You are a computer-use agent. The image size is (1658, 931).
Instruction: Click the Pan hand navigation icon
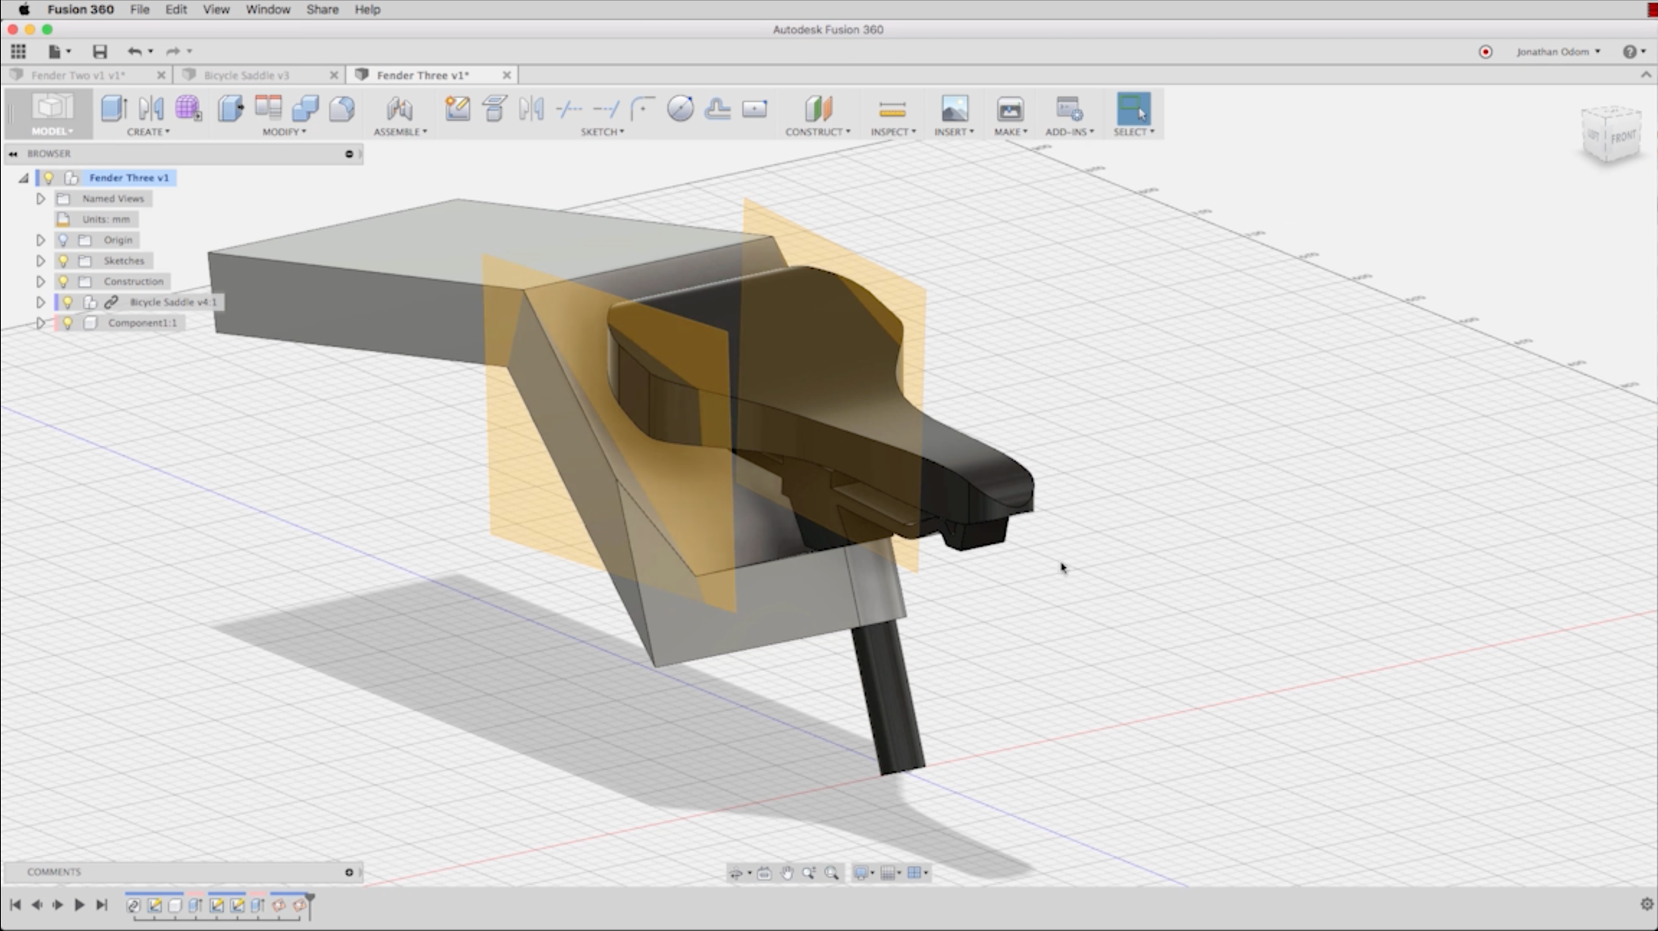click(786, 873)
